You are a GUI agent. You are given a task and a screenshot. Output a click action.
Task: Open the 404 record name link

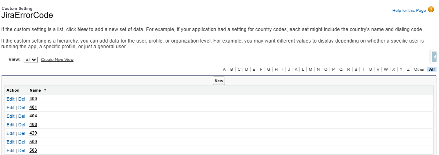pyautogui.click(x=33, y=116)
